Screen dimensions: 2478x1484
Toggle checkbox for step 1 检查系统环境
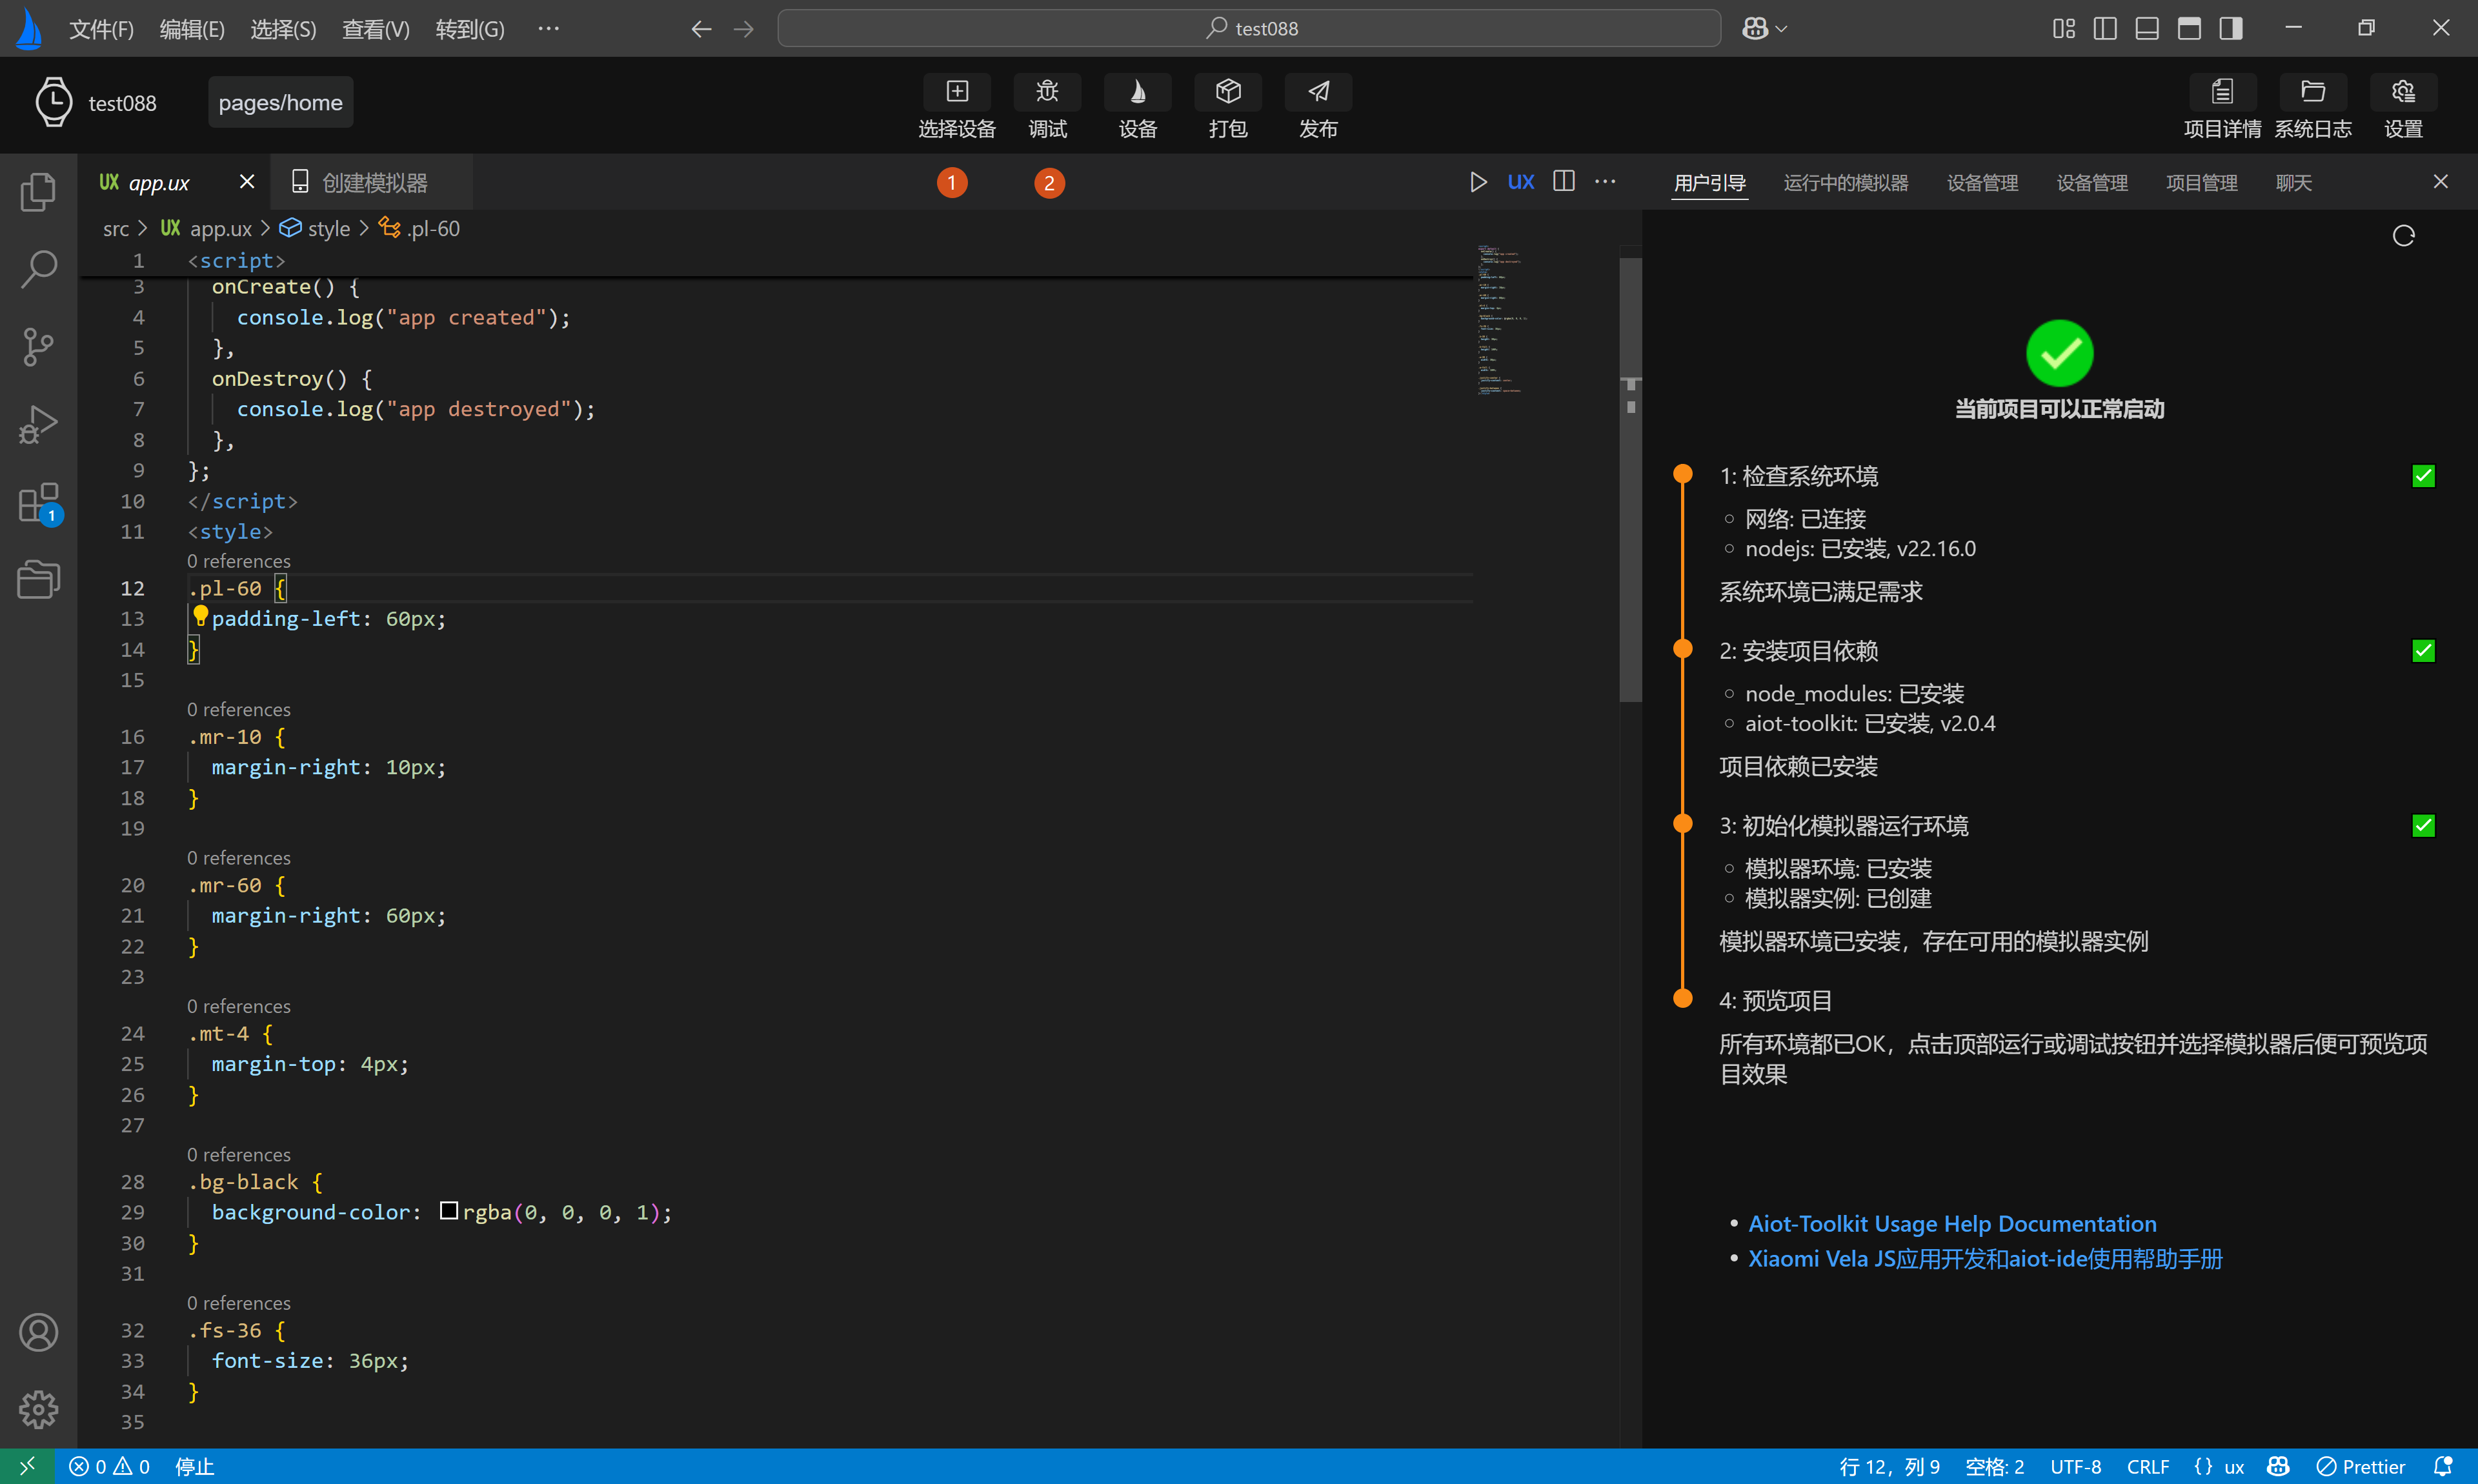pyautogui.click(x=2423, y=476)
